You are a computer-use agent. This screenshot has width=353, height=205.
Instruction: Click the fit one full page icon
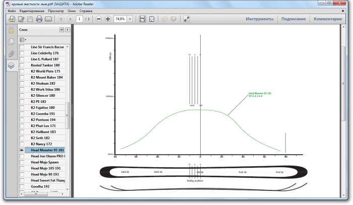coord(152,19)
